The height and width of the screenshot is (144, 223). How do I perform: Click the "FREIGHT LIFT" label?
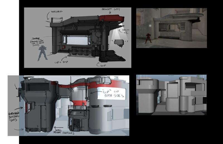pyautogui.click(x=111, y=9)
